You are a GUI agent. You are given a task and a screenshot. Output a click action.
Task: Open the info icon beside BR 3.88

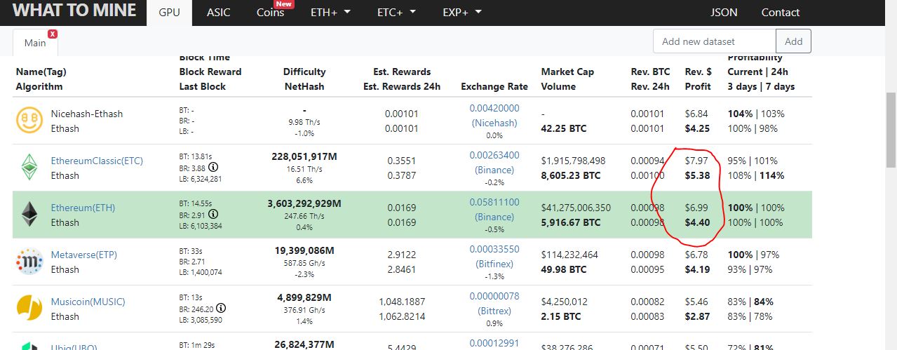pos(213,168)
